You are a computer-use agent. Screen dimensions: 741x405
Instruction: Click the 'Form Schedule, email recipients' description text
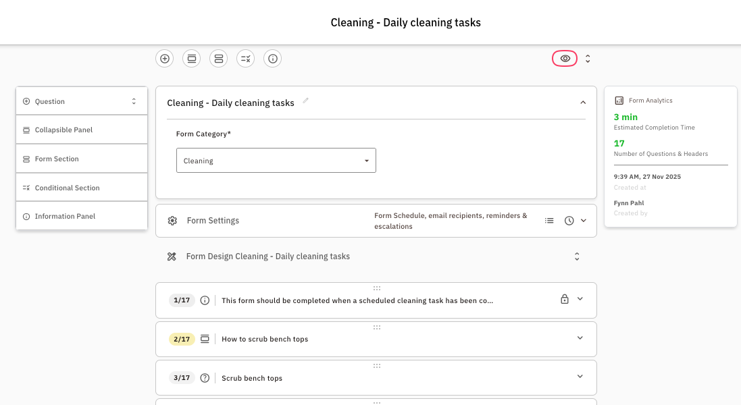[451, 221]
